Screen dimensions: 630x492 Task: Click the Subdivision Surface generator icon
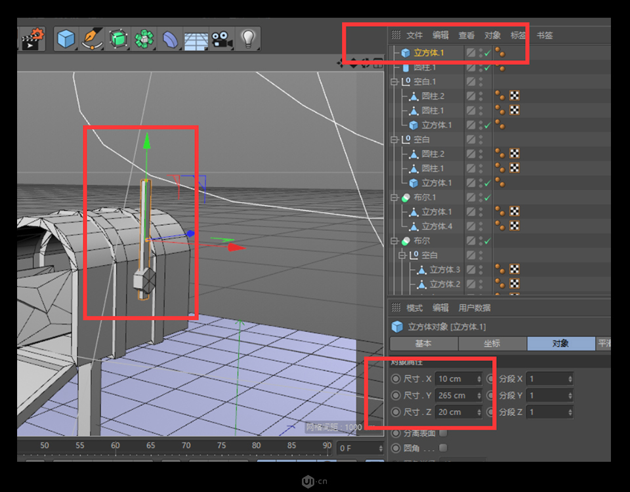pos(118,37)
